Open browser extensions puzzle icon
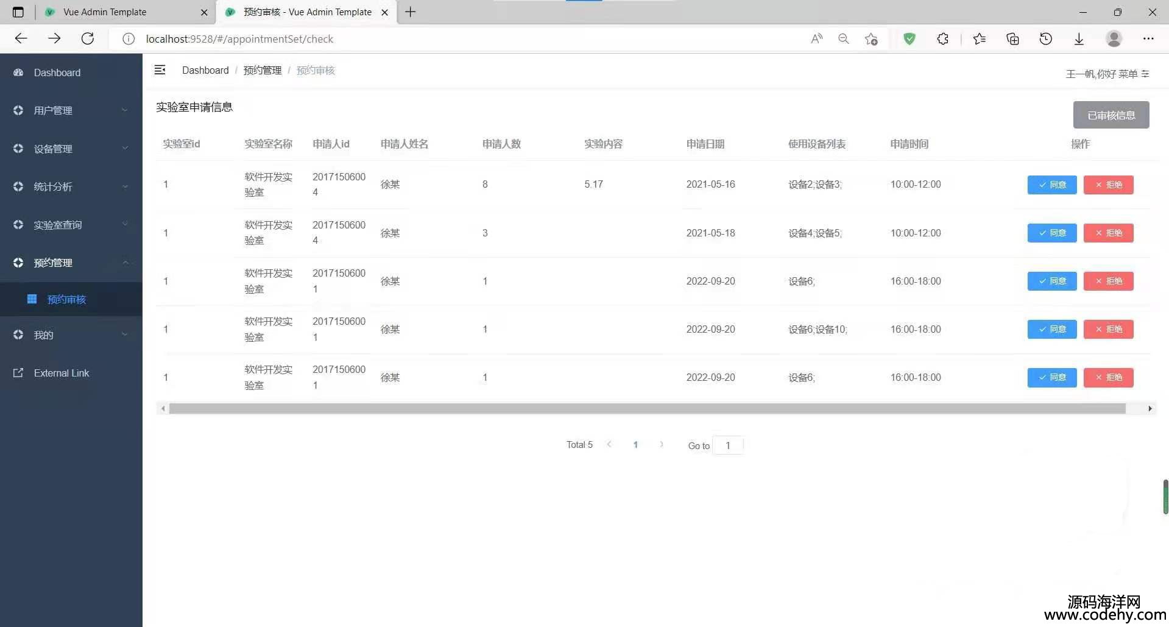1169x627 pixels. click(x=942, y=39)
